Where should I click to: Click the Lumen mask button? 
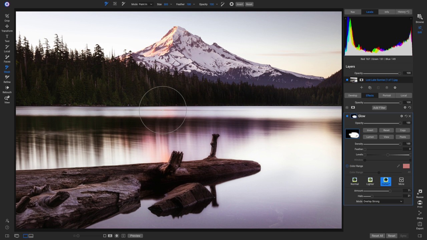[x=370, y=137]
